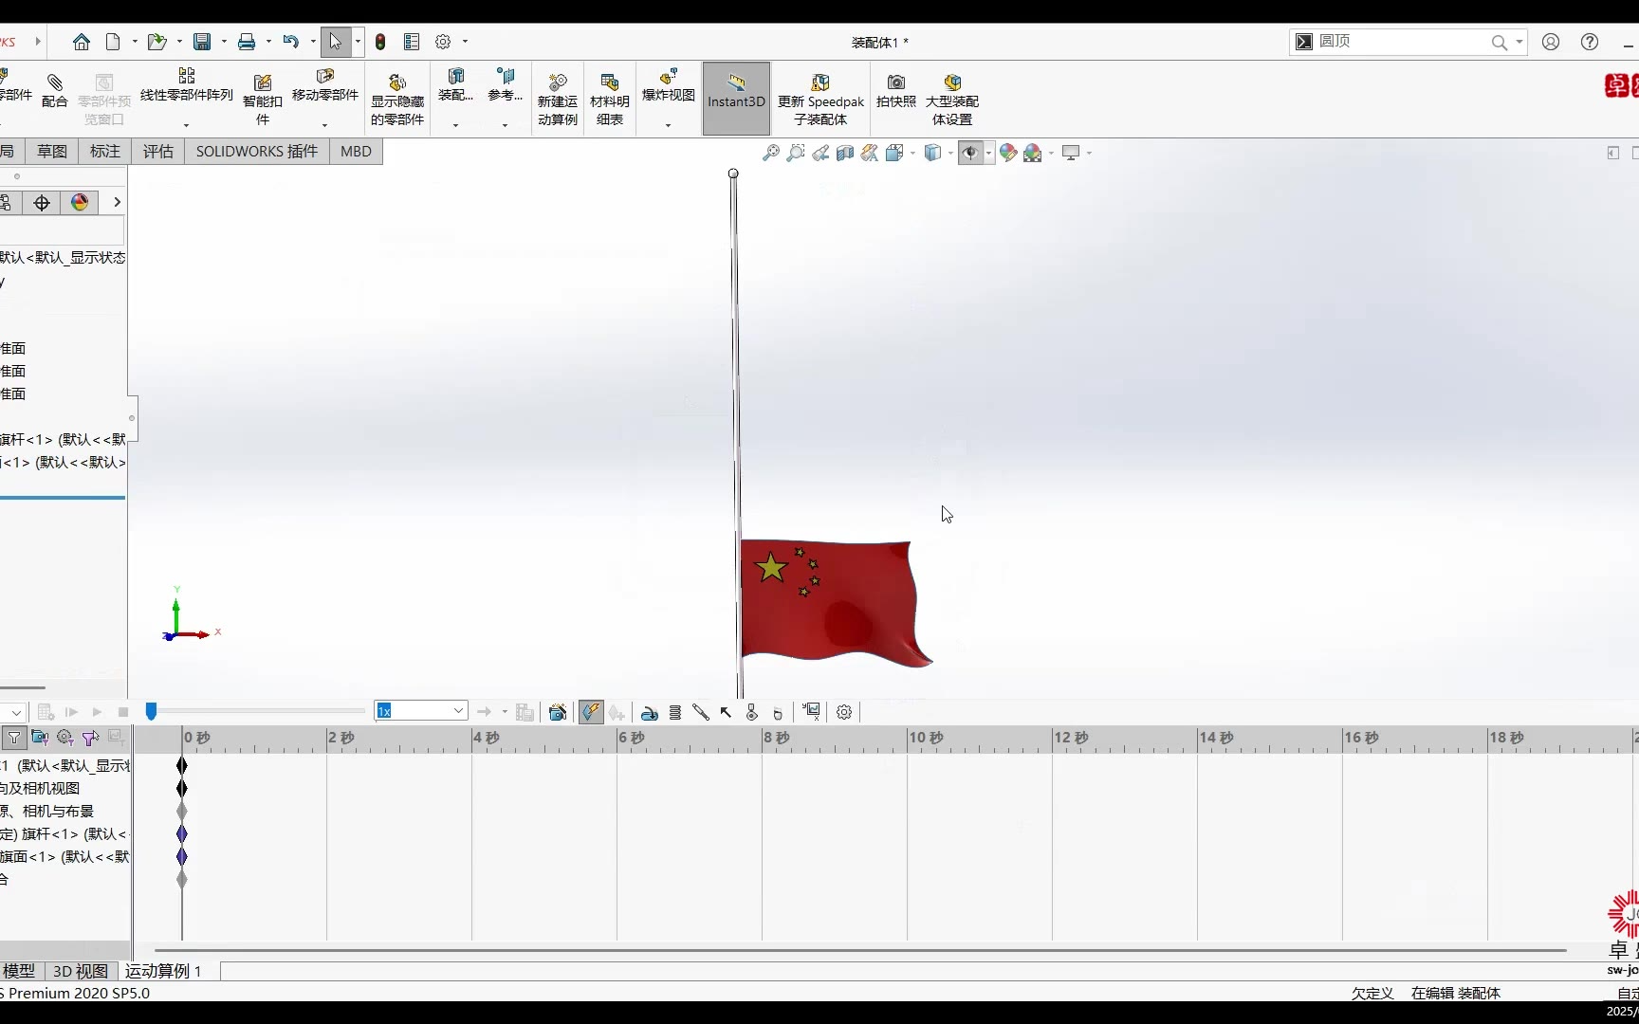The width and height of the screenshot is (1639, 1024).
Task: Open the motion study properties gear icon
Action: (x=844, y=712)
